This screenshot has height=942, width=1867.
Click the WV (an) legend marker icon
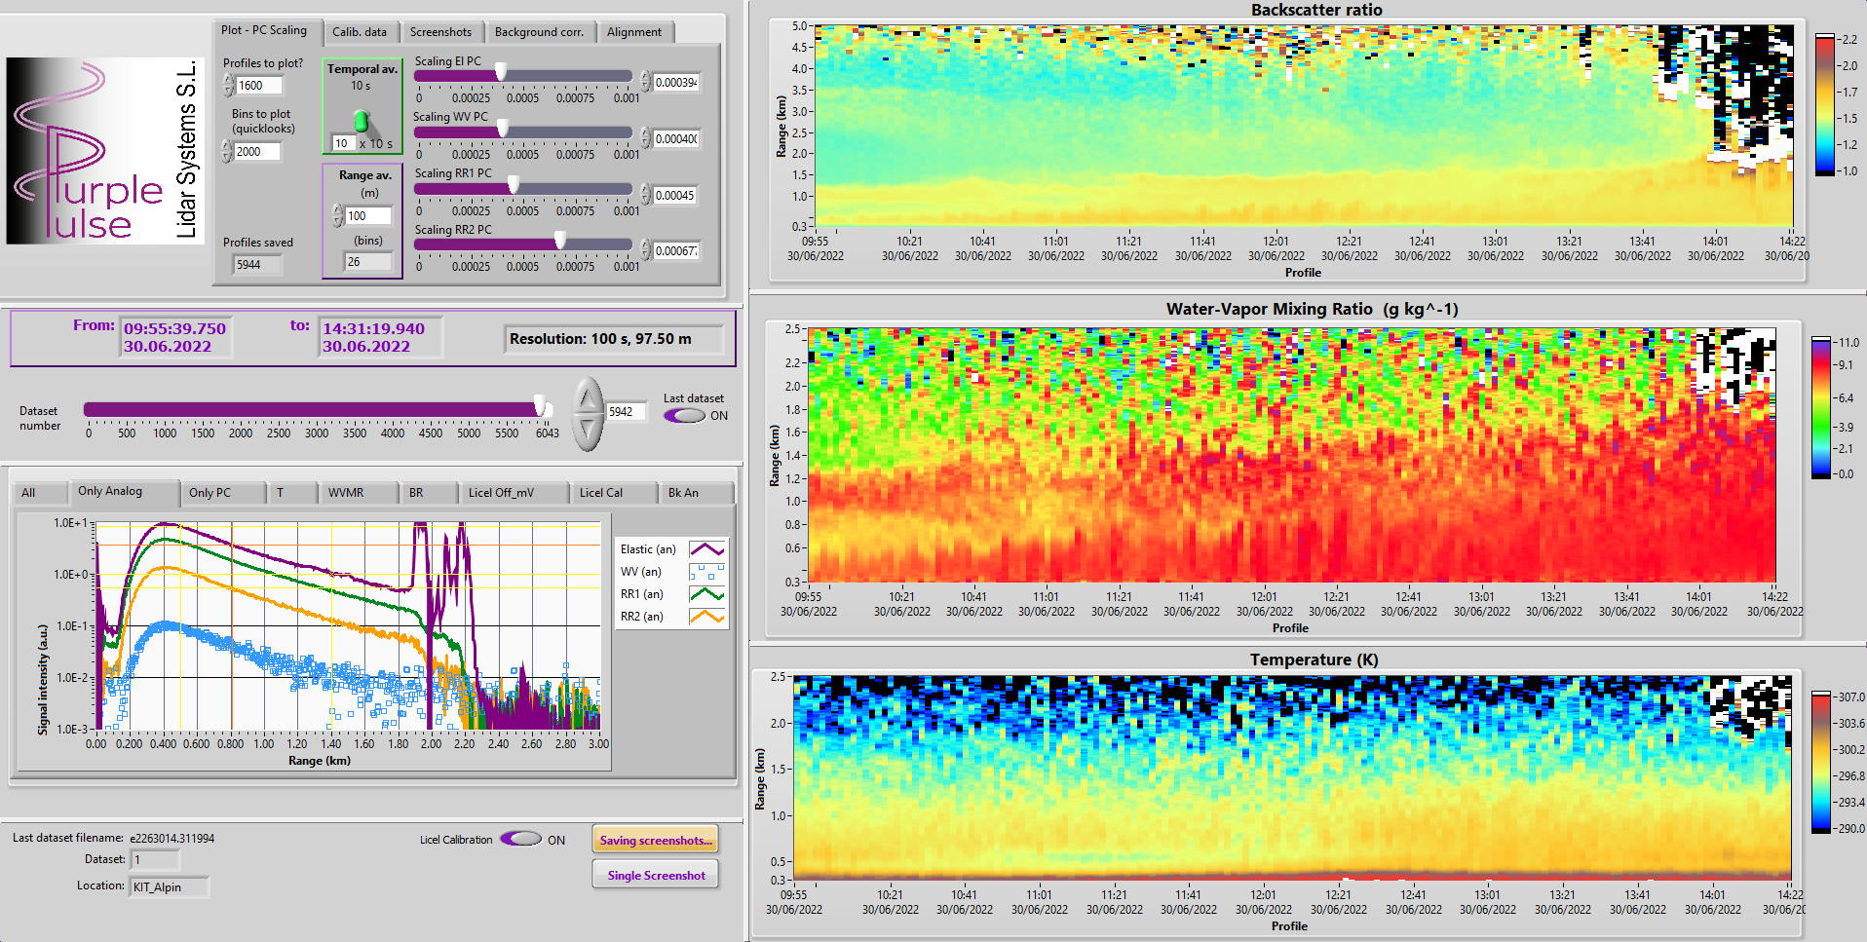point(707,572)
